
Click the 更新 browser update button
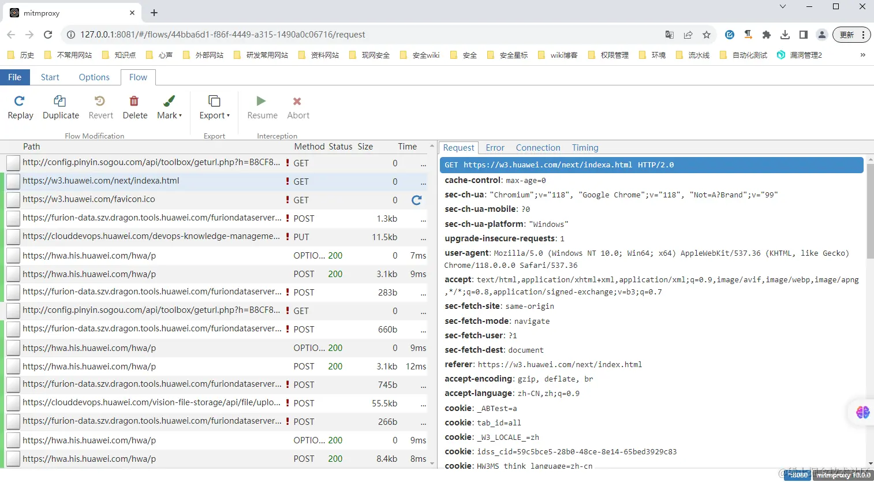[851, 35]
